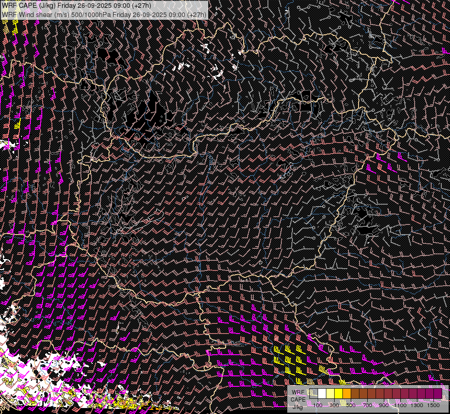Click the rightmost purple legend color box
This screenshot has height=414, width=450.
(x=438, y=394)
